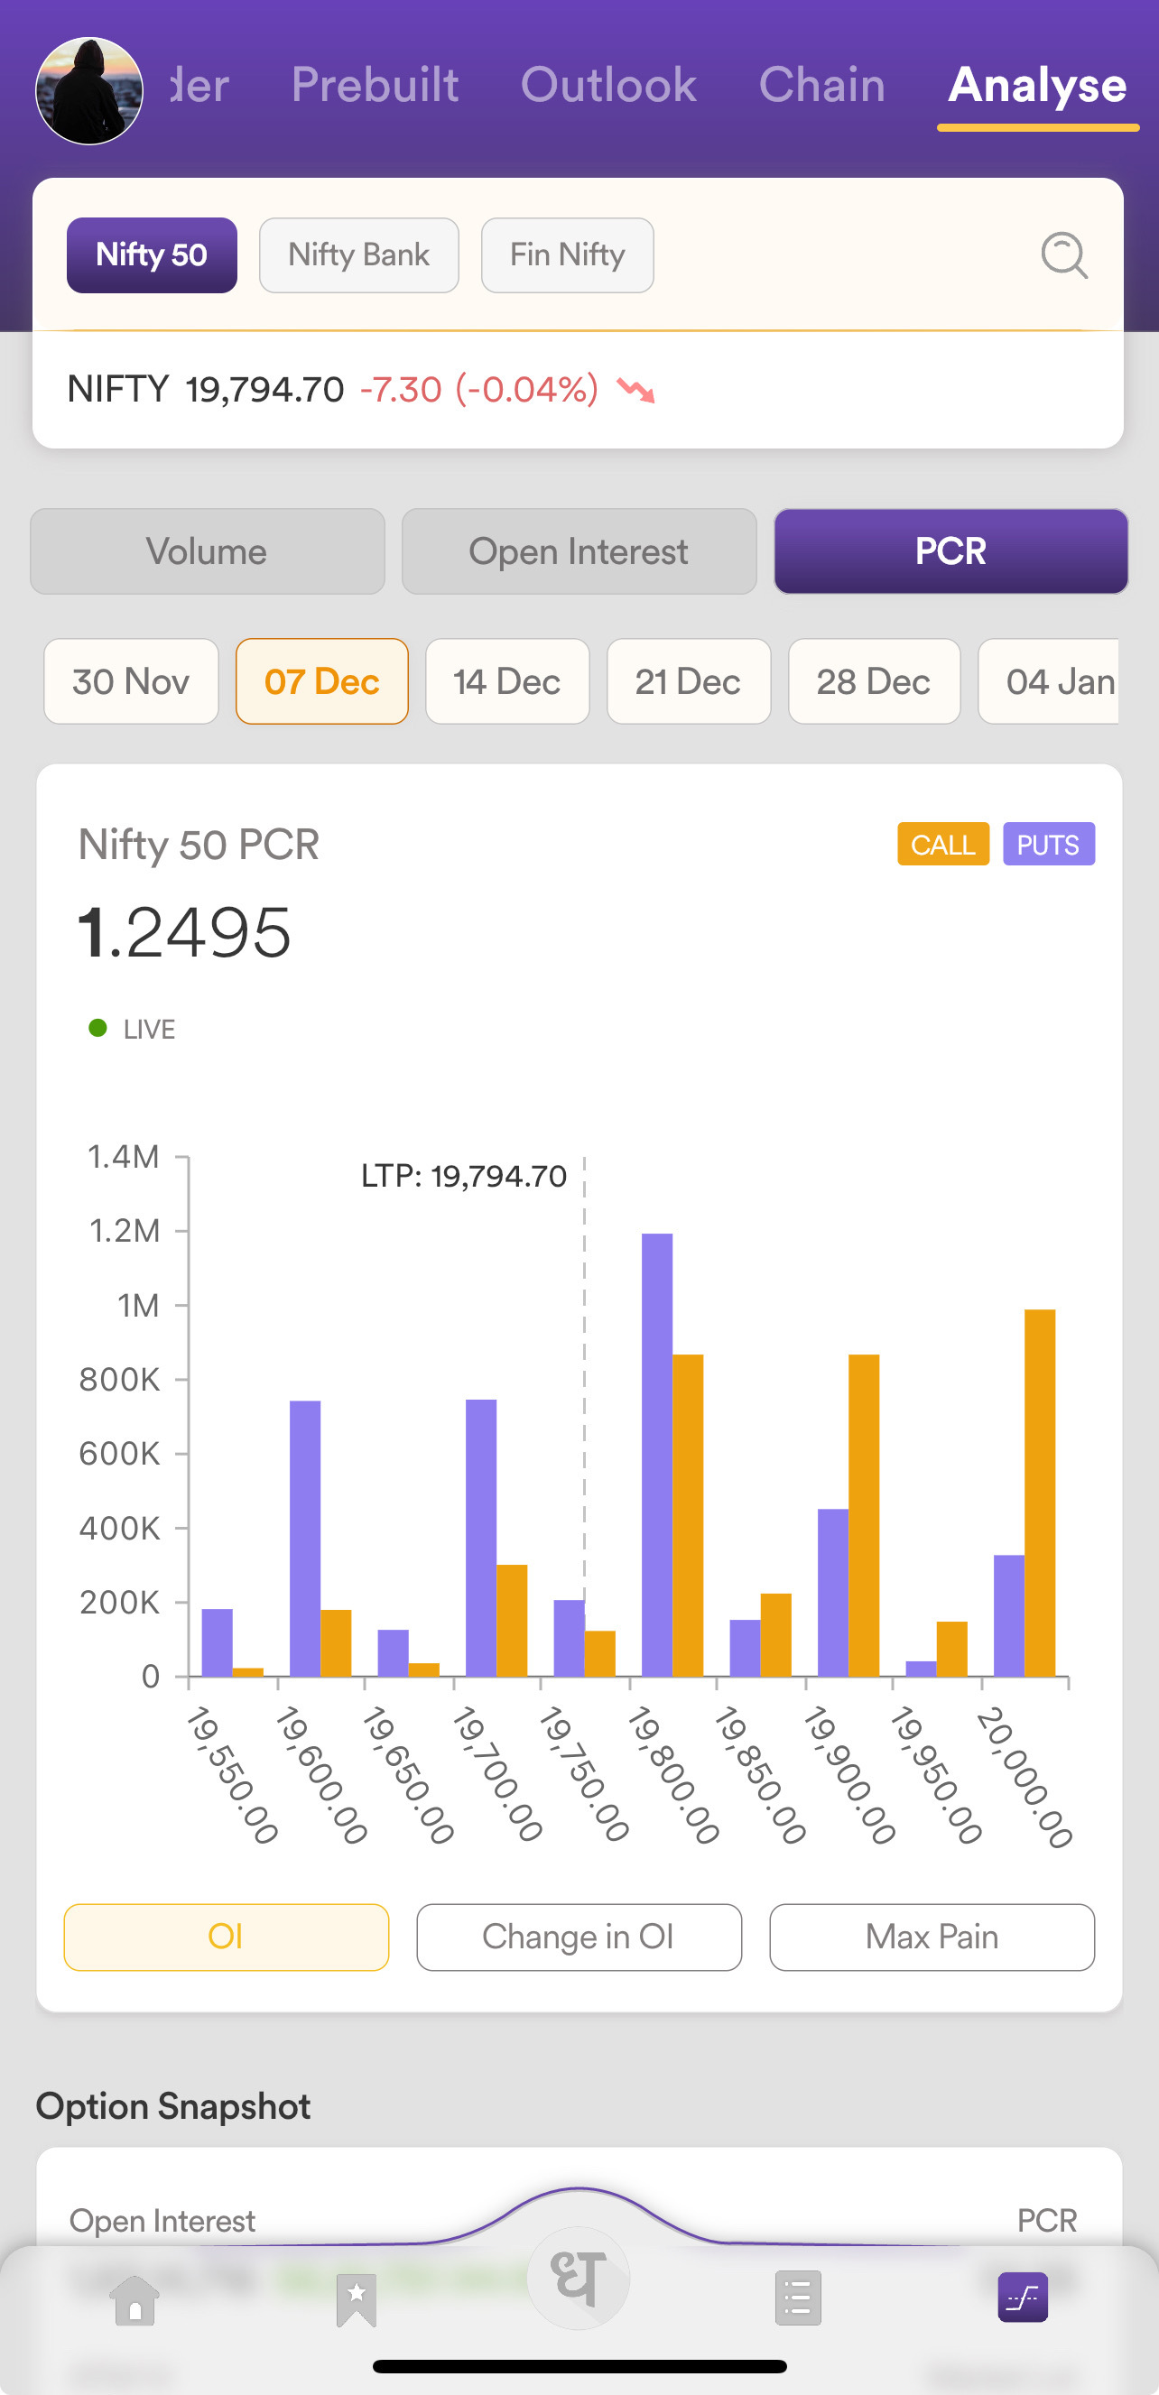Switch to the Outlook tab
This screenshot has width=1159, height=2395.
coord(608,86)
